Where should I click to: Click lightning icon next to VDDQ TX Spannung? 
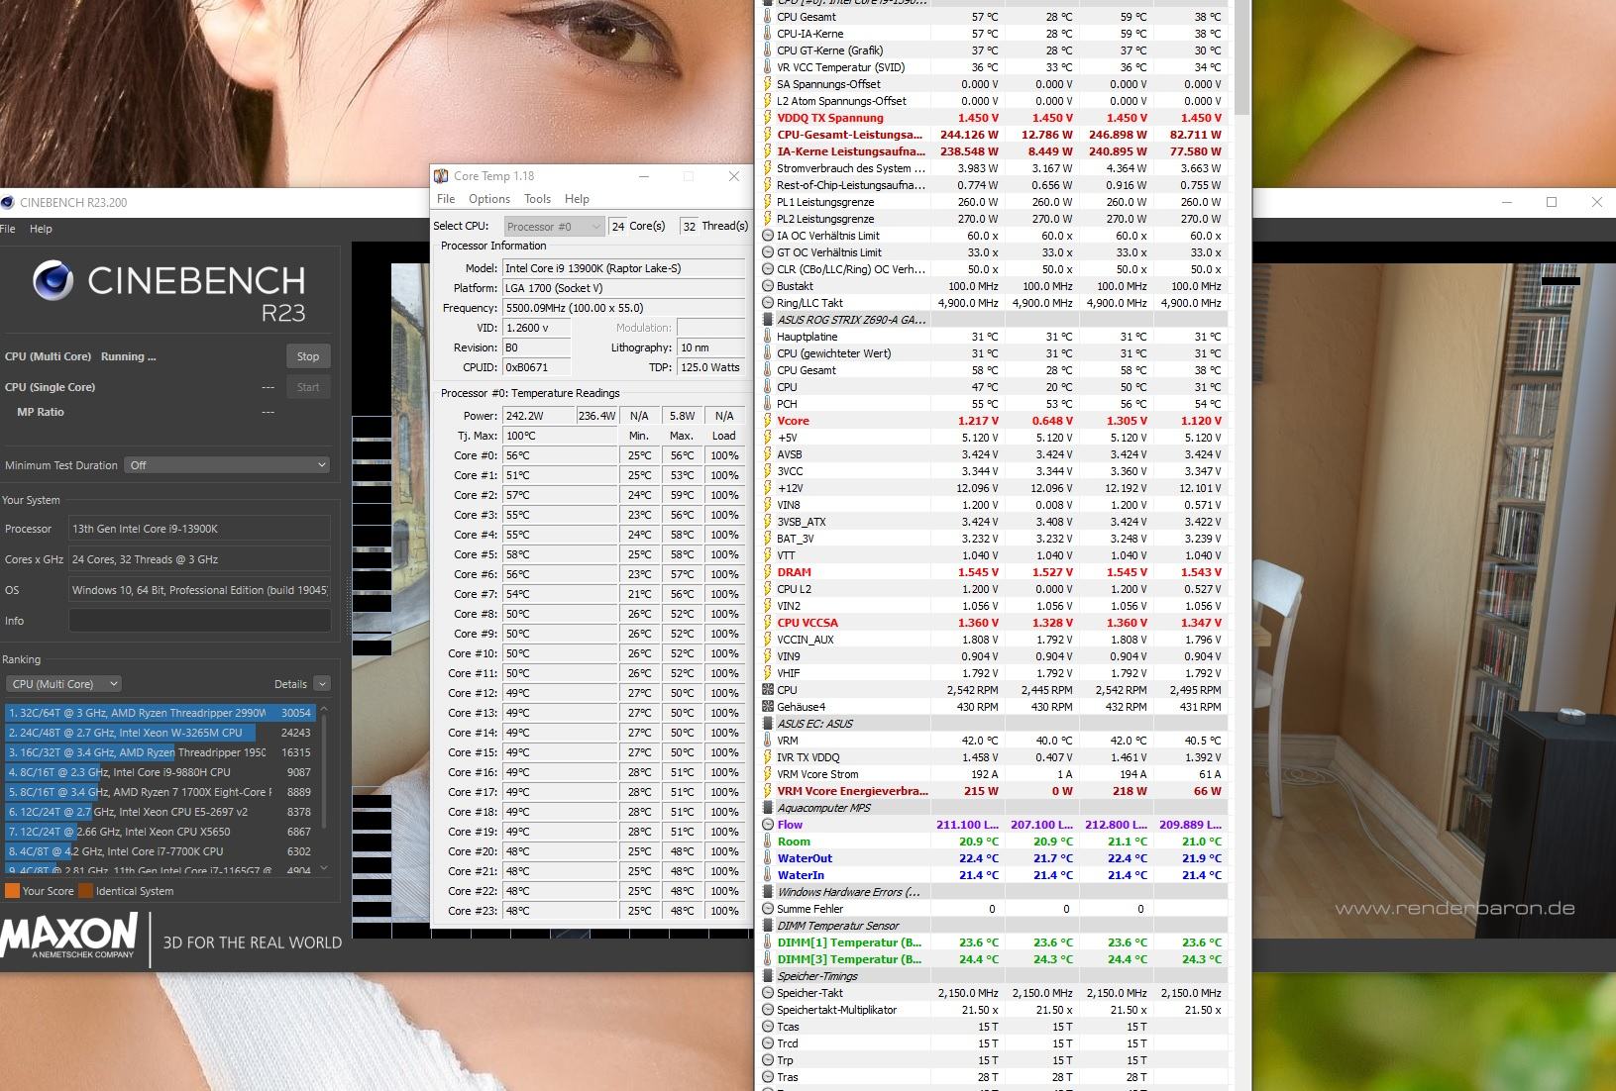click(x=767, y=118)
